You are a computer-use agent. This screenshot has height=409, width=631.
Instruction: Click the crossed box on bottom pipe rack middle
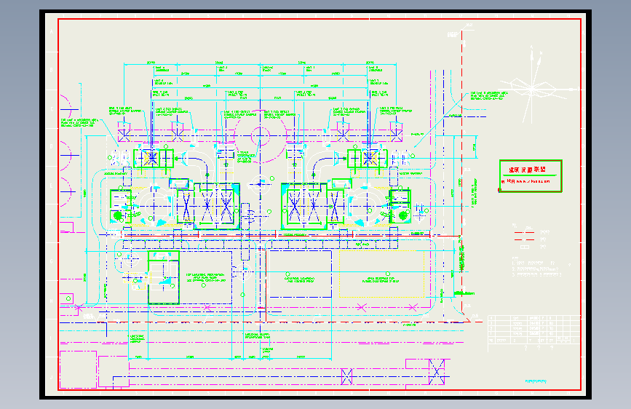(346, 376)
